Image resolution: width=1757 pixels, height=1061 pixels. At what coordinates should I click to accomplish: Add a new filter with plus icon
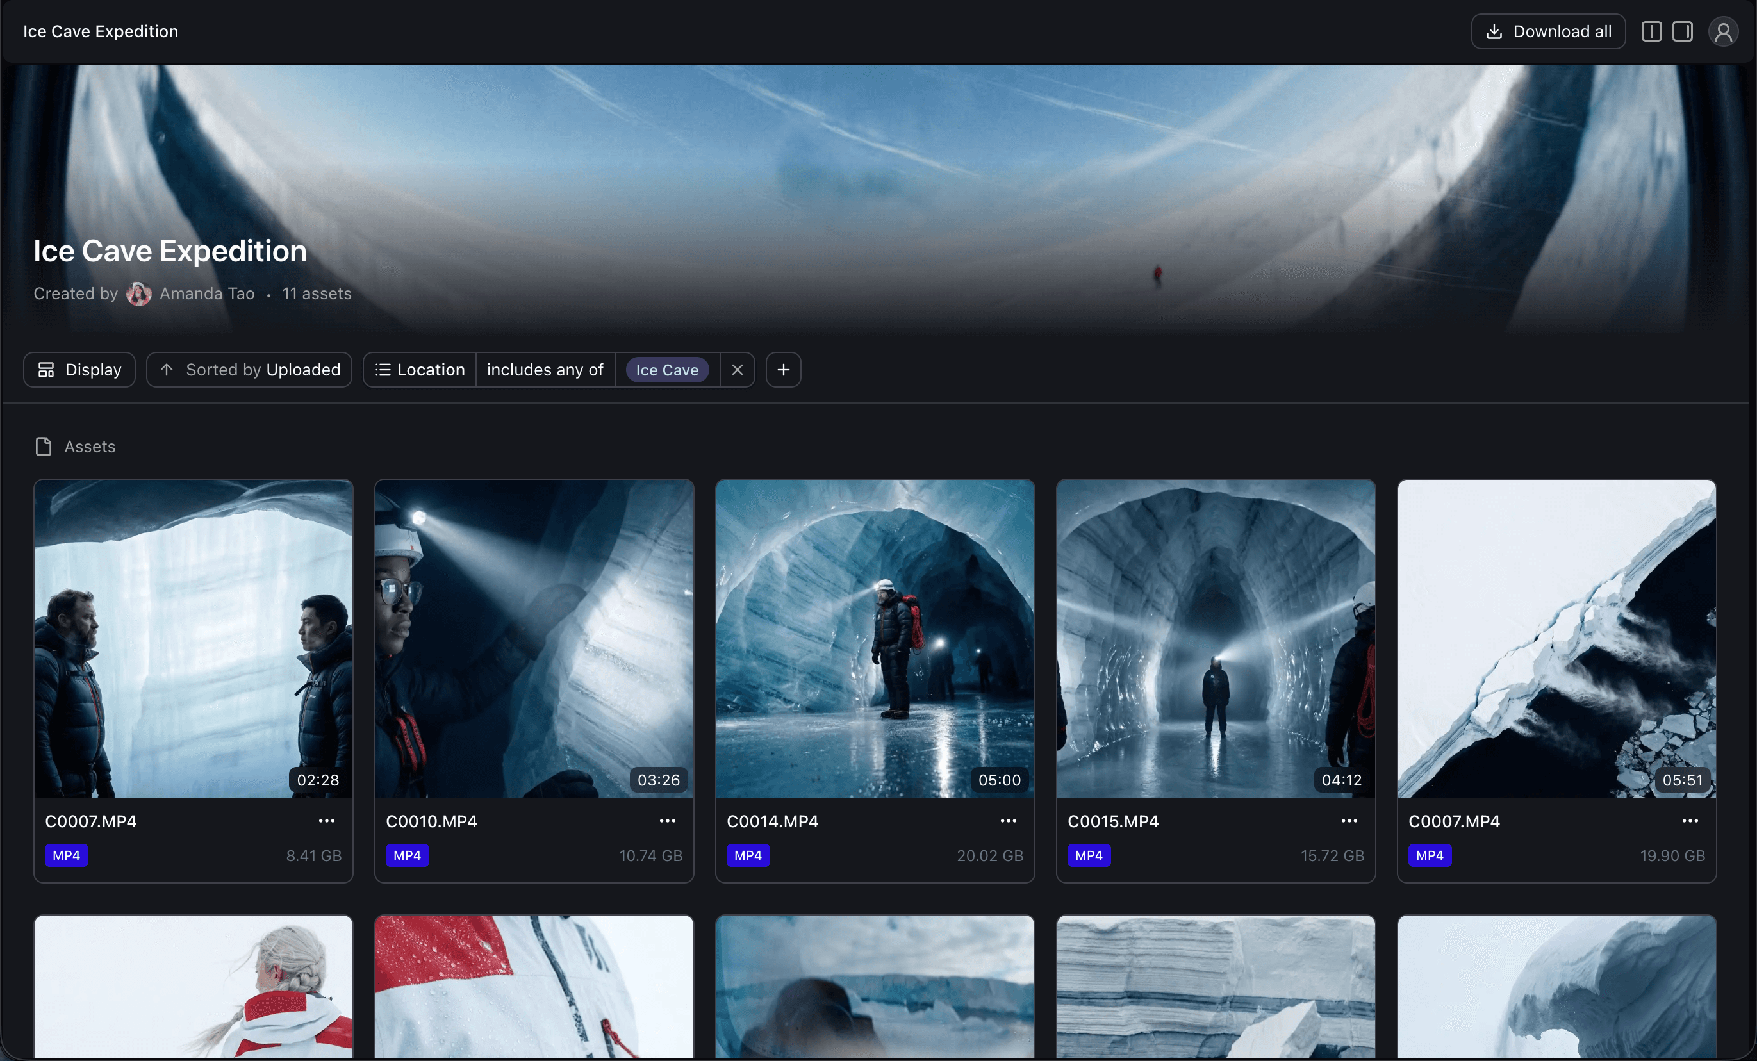(783, 369)
